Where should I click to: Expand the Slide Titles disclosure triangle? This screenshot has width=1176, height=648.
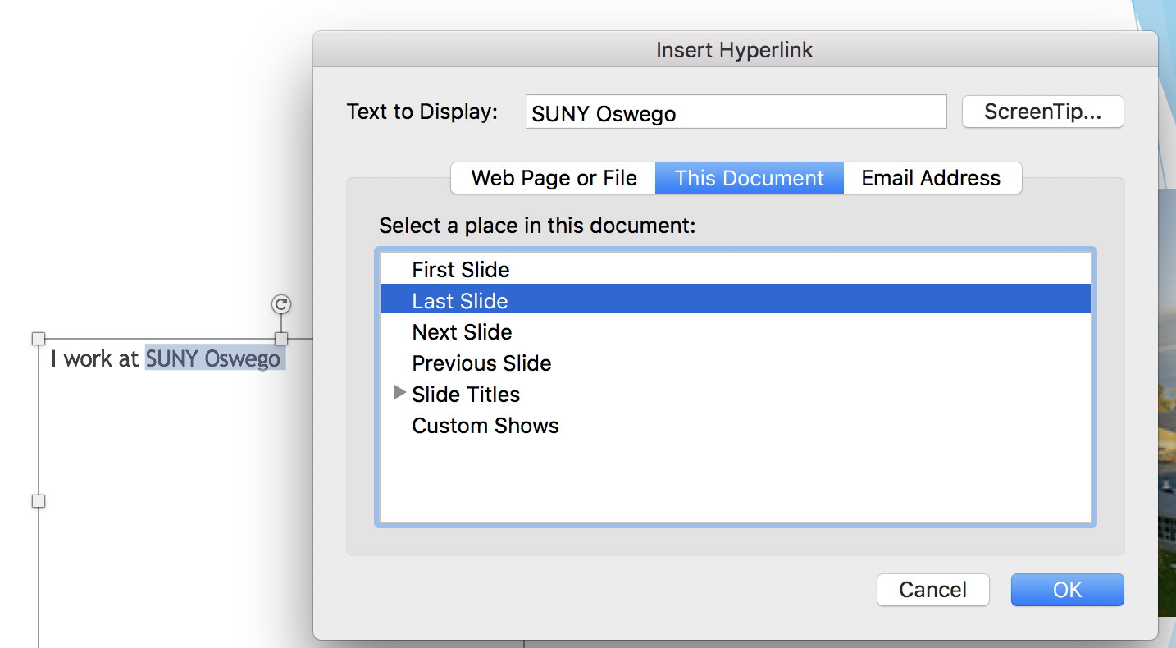pos(400,393)
